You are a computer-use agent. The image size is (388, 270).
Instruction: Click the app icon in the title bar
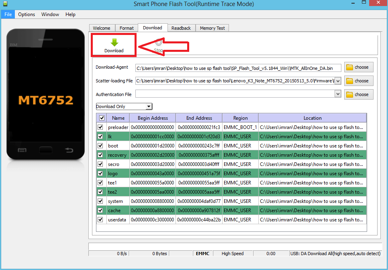[5, 4]
